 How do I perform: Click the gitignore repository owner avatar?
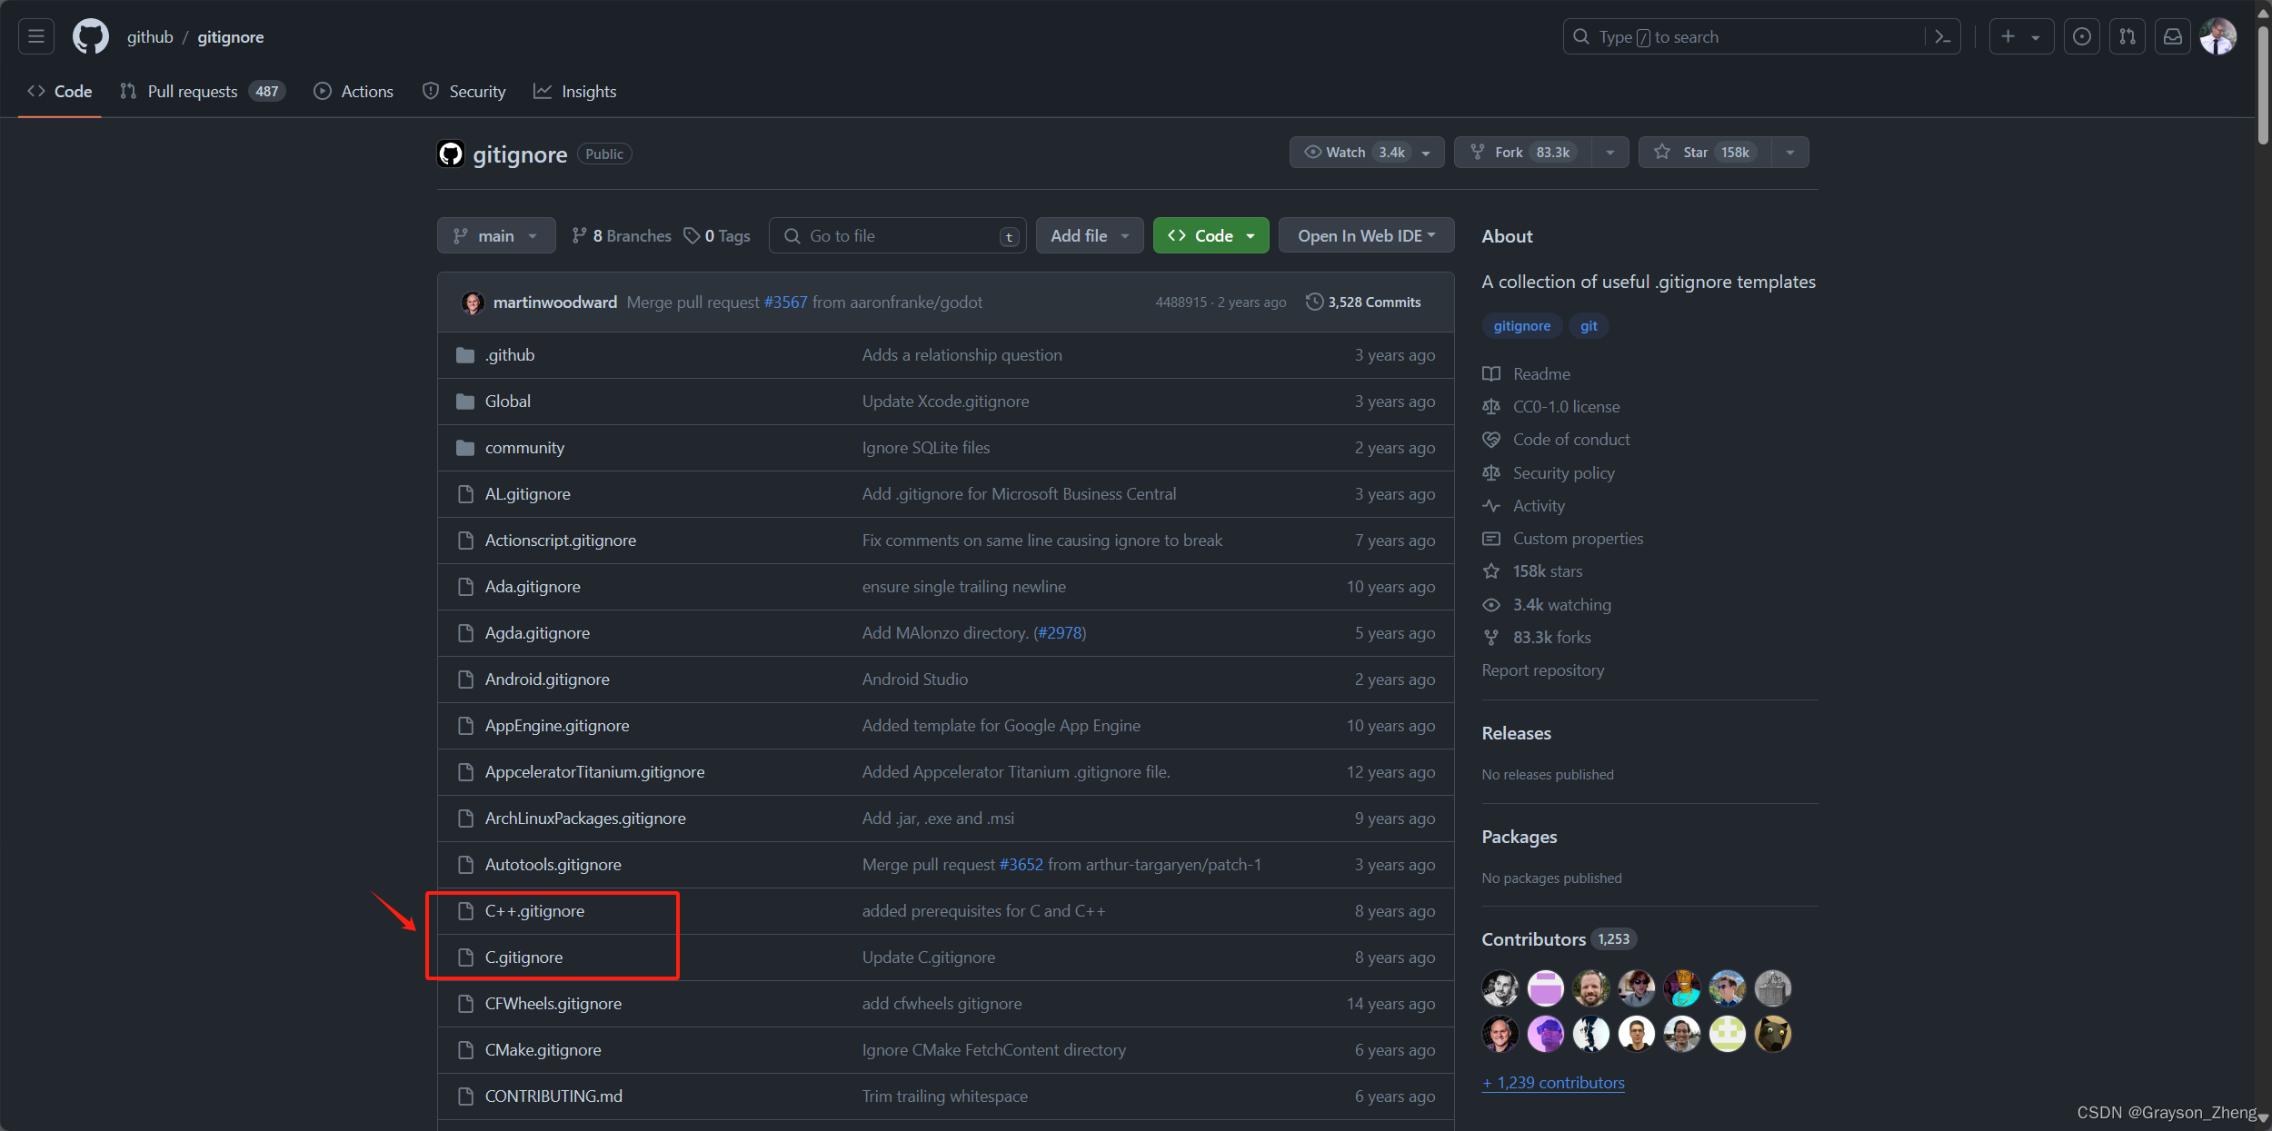pyautogui.click(x=451, y=154)
